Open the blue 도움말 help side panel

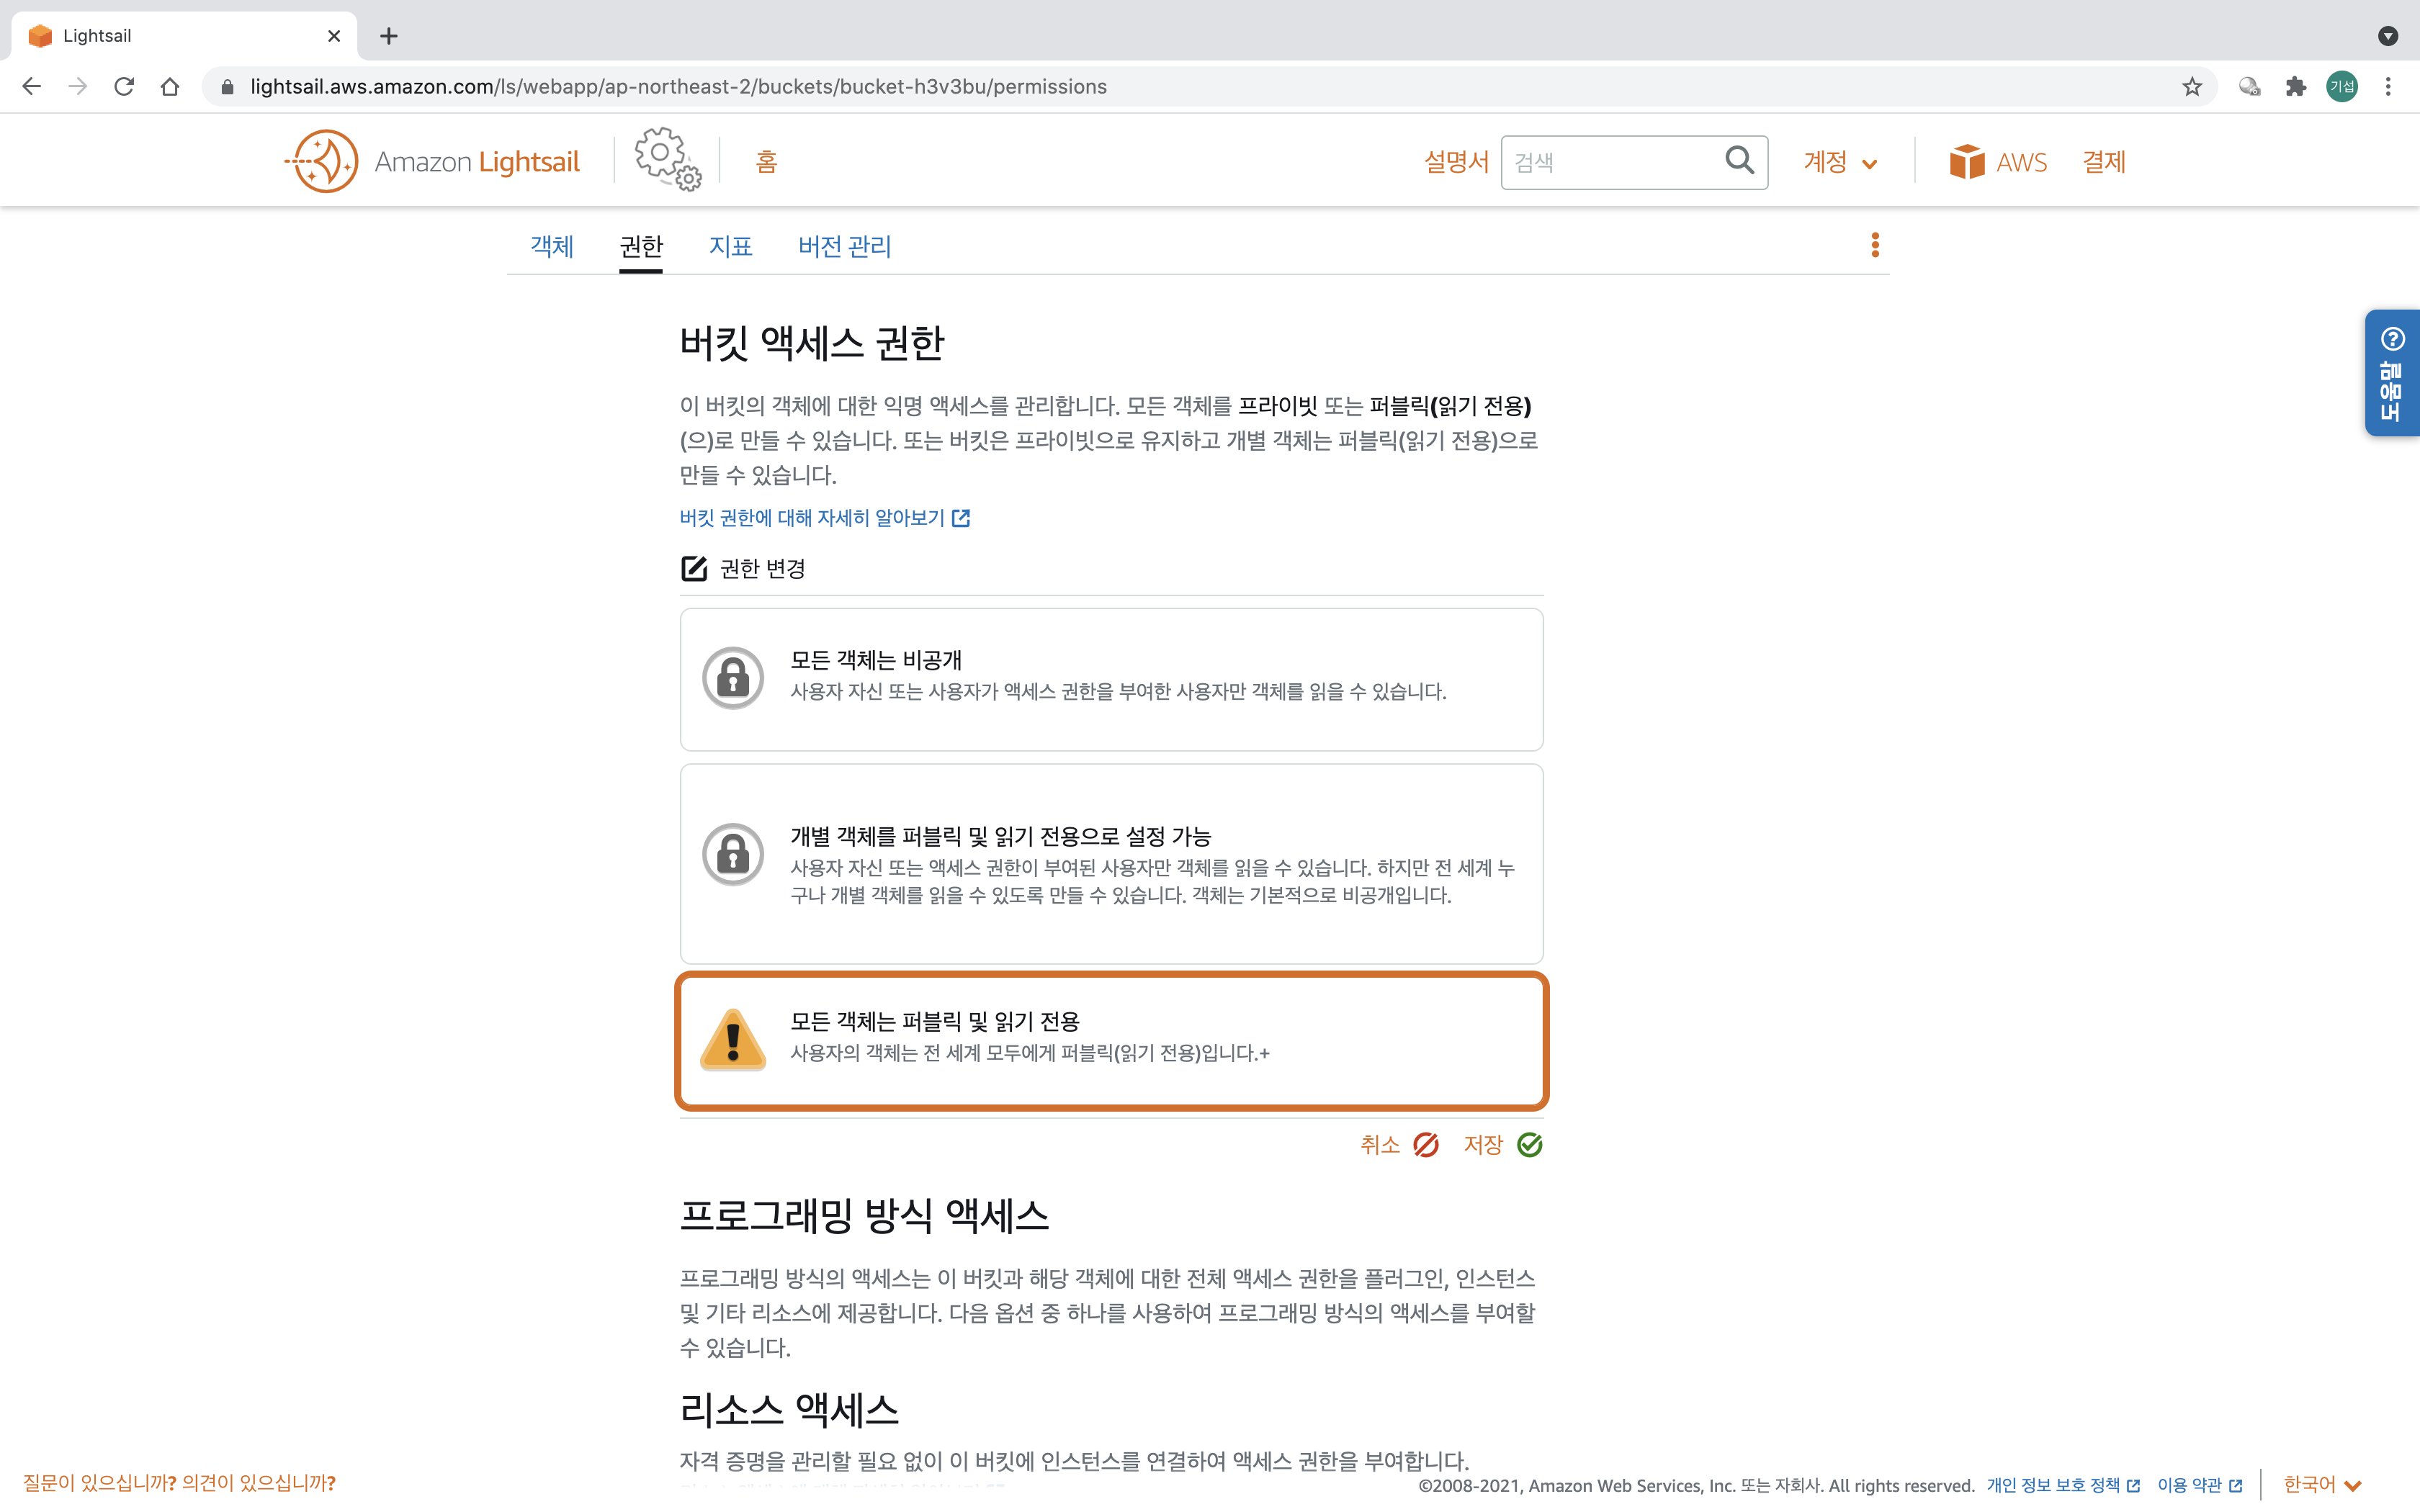[x=2391, y=373]
